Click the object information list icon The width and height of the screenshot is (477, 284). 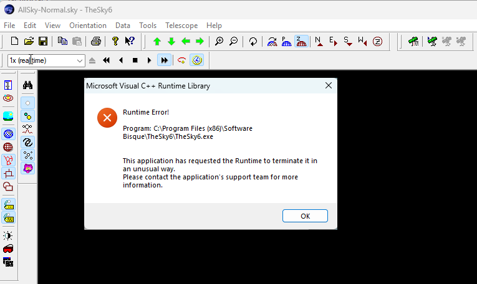[x=8, y=85]
